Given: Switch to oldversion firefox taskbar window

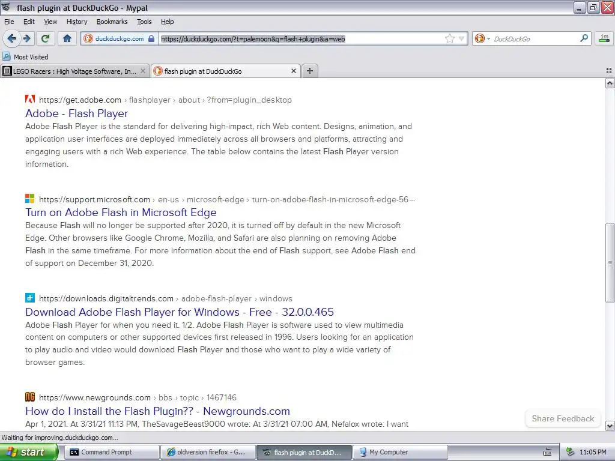Looking at the screenshot, I should click(208, 452).
